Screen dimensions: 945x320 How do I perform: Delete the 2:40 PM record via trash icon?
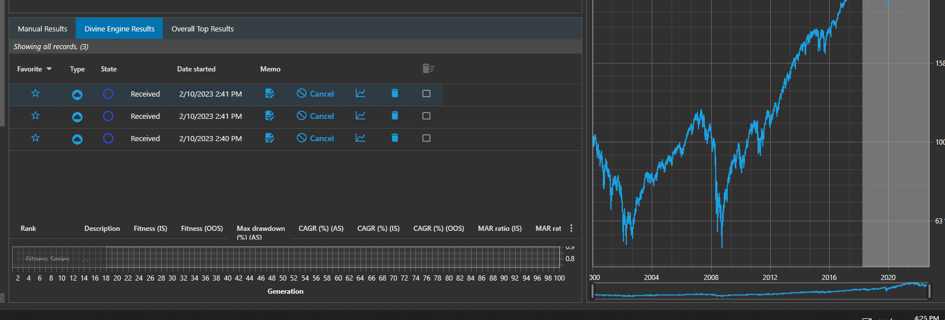tap(395, 138)
